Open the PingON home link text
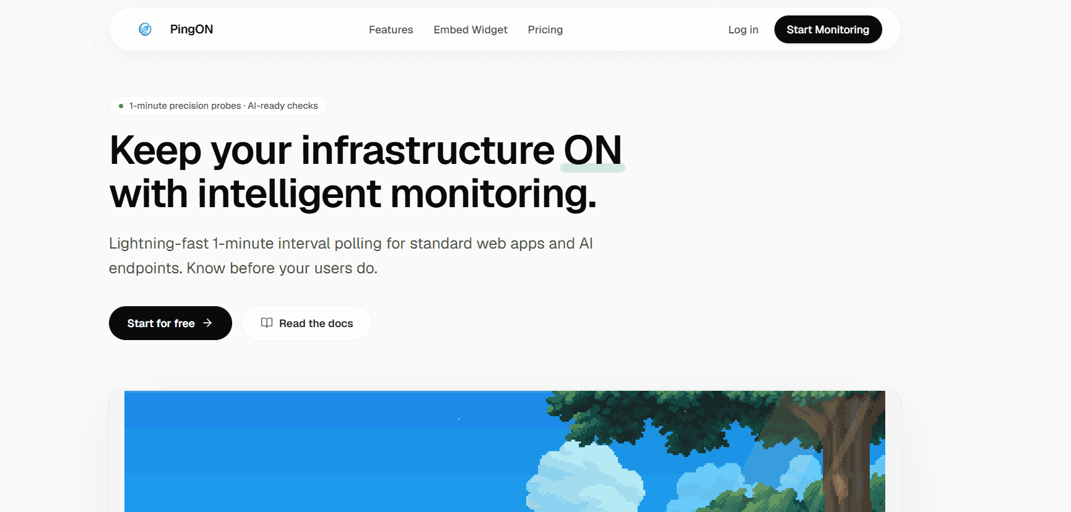The height and width of the screenshot is (512, 1071). coord(191,29)
